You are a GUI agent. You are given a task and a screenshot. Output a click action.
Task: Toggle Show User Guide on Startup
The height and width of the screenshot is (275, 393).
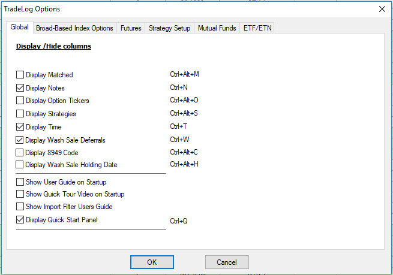20,182
